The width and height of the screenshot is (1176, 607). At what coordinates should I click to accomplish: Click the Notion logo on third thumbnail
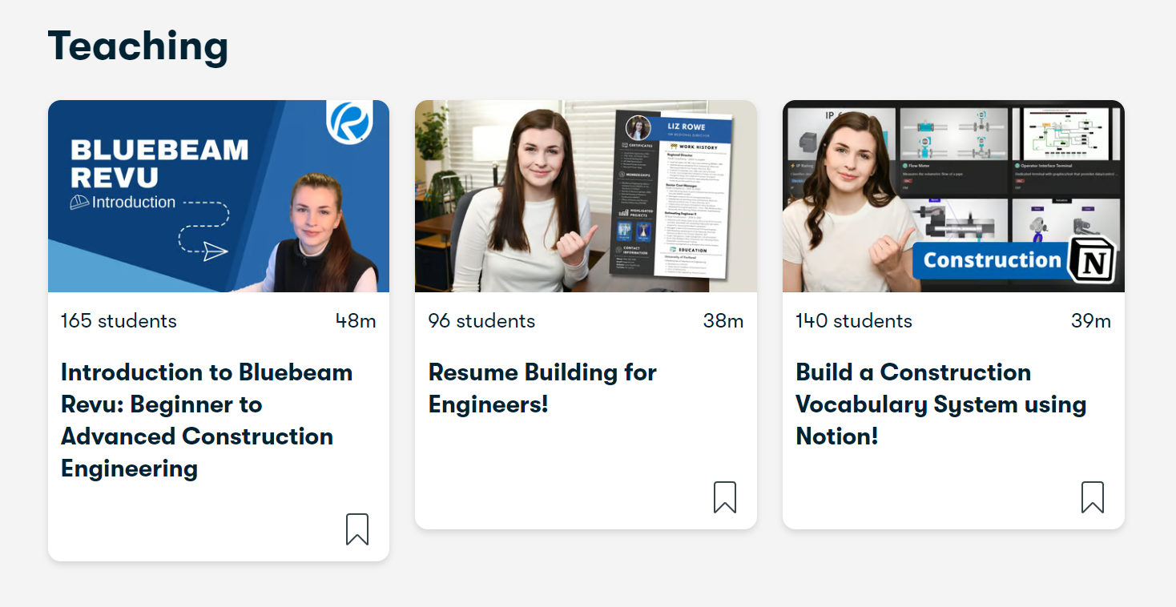click(x=1093, y=259)
